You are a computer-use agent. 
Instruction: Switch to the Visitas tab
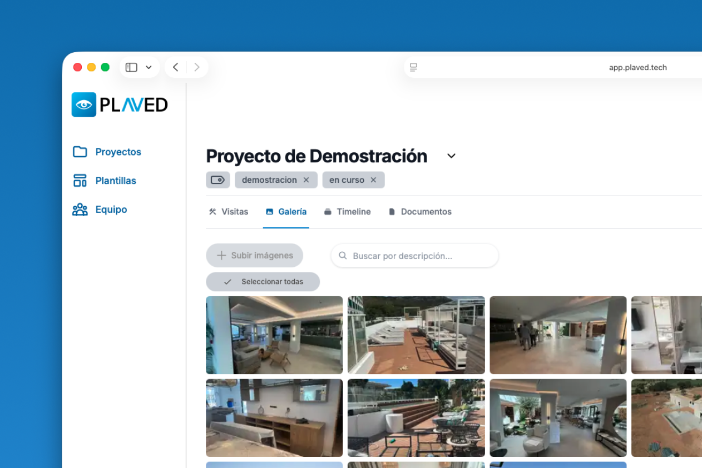pyautogui.click(x=229, y=212)
